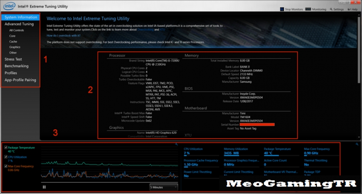This screenshot has width=362, height=194.
Task: Pause the monitoring graph playback
Action: point(44,187)
